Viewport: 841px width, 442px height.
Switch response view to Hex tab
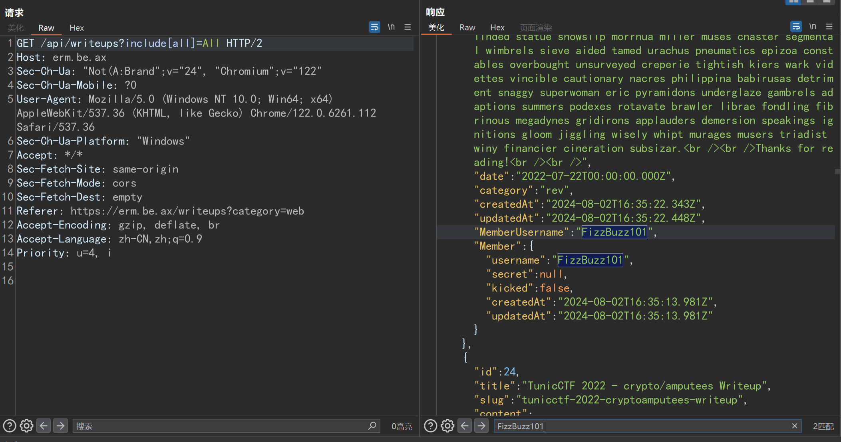(x=497, y=28)
